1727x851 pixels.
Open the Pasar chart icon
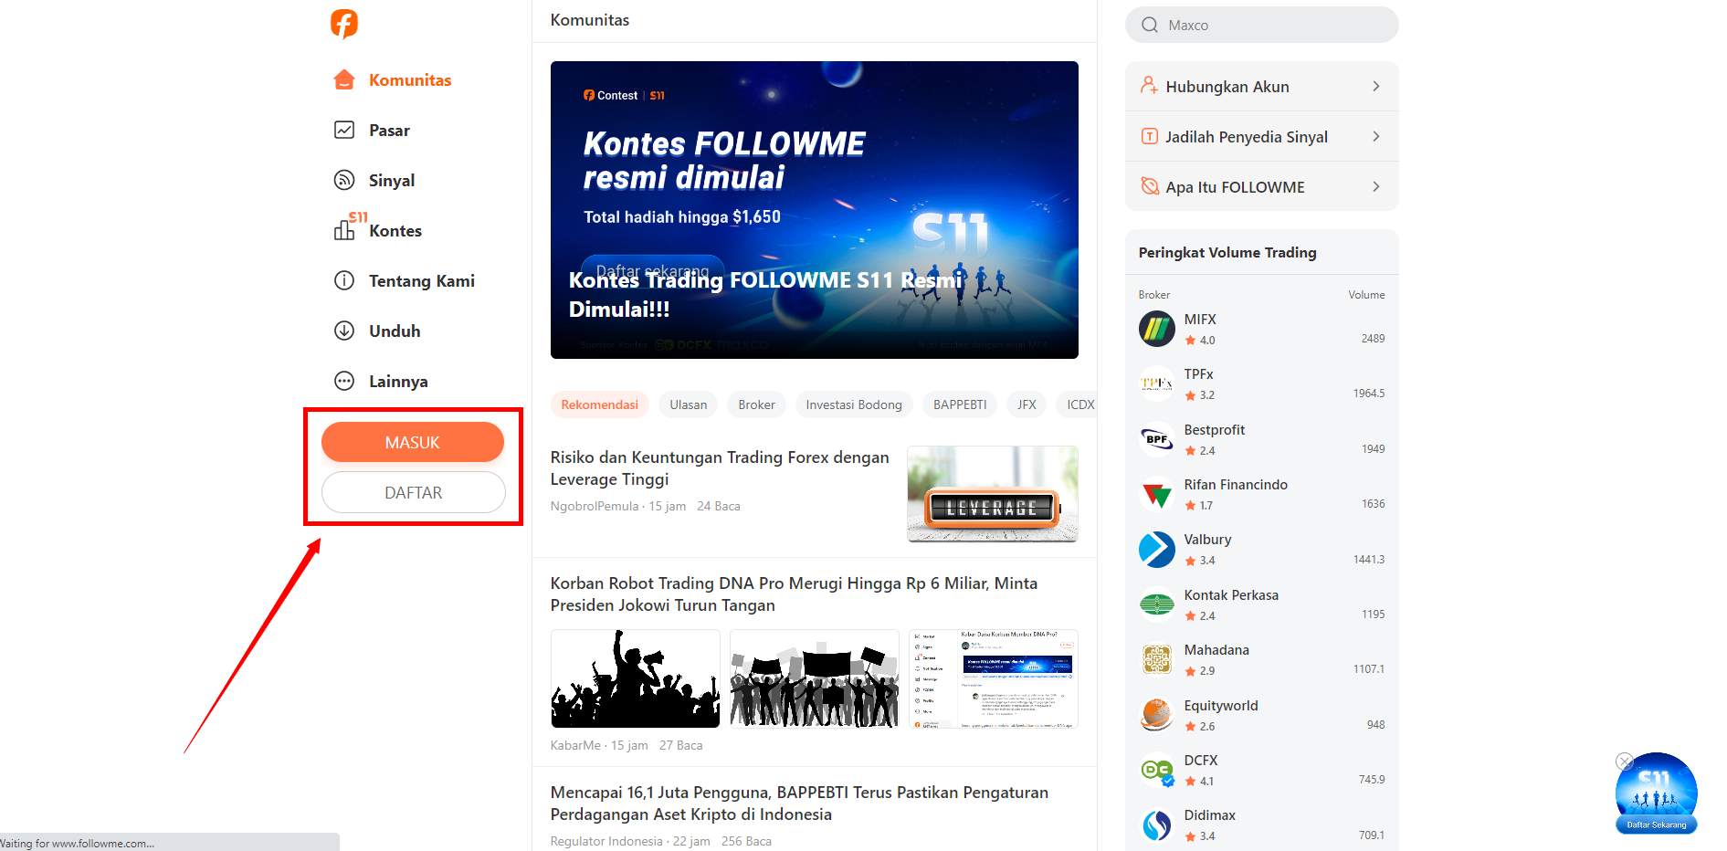pyautogui.click(x=344, y=130)
